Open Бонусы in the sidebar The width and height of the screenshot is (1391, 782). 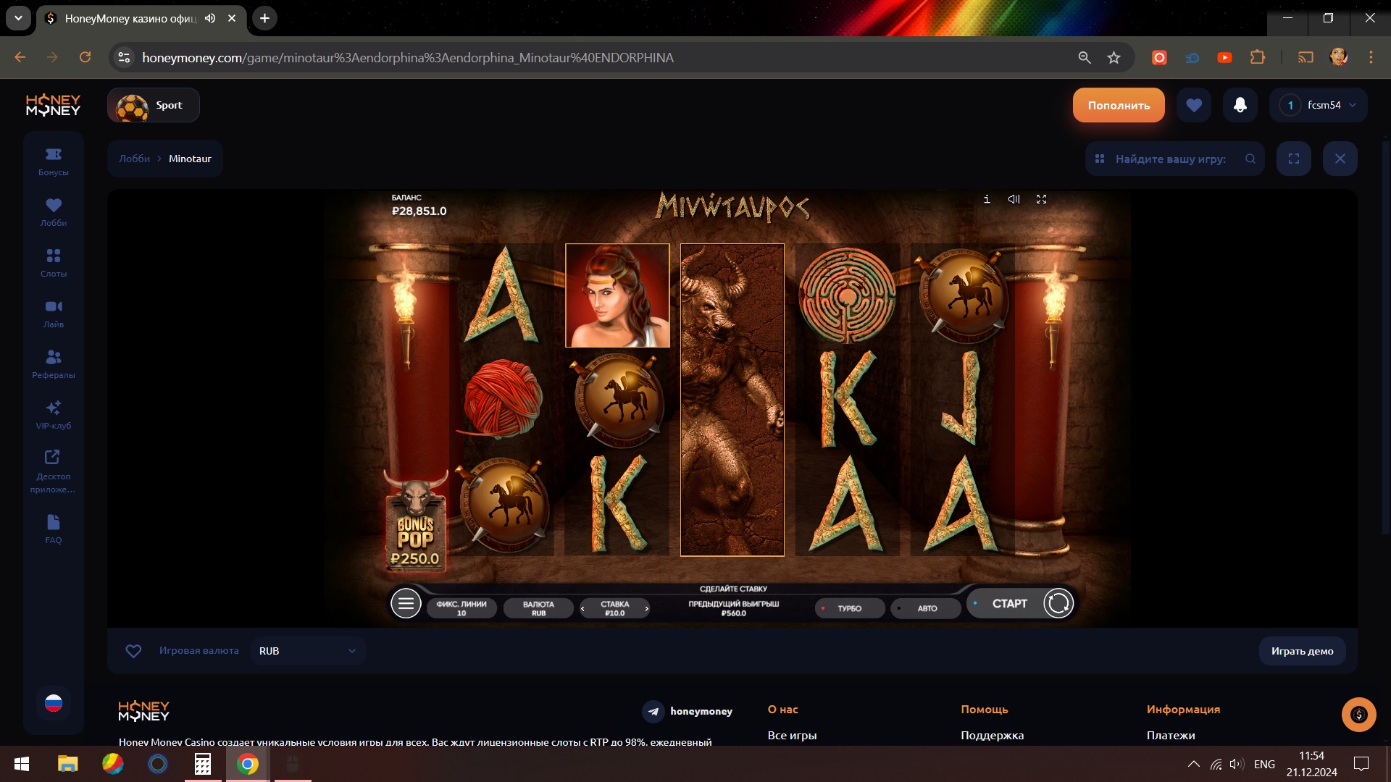pyautogui.click(x=54, y=161)
